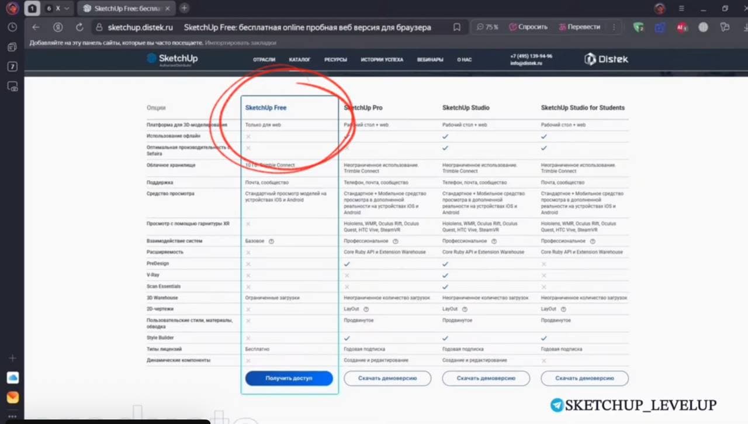Open the orange mail app in the sidebar

12,398
